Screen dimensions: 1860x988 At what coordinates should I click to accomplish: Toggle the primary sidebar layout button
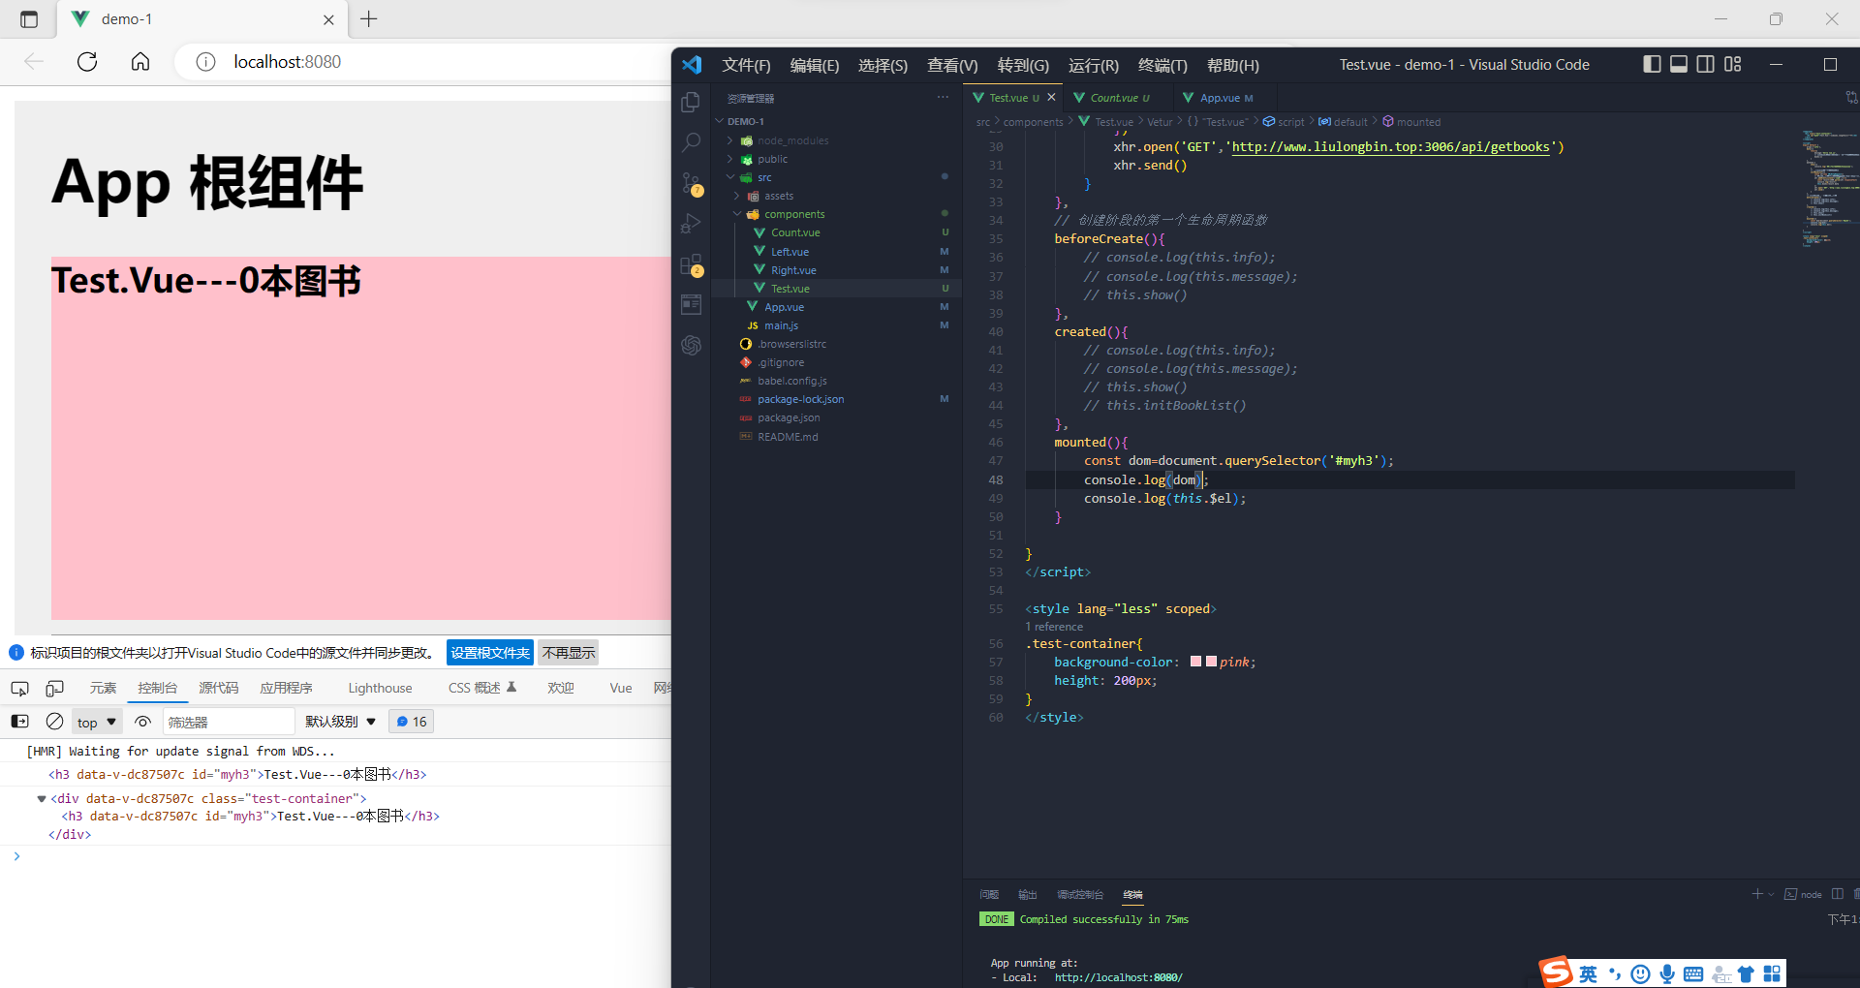(1652, 64)
